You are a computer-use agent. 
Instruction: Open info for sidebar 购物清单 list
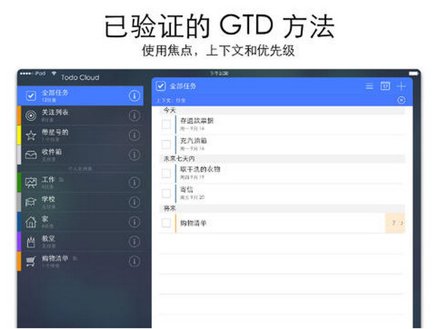[134, 261]
